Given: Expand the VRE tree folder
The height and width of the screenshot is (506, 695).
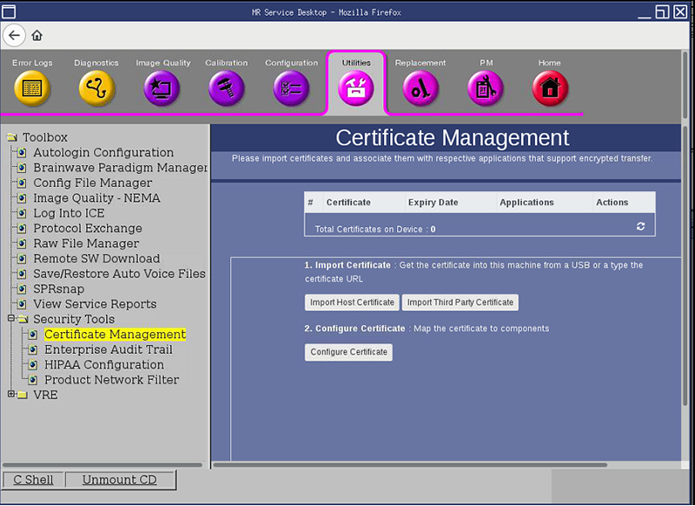Looking at the screenshot, I should pos(10,395).
